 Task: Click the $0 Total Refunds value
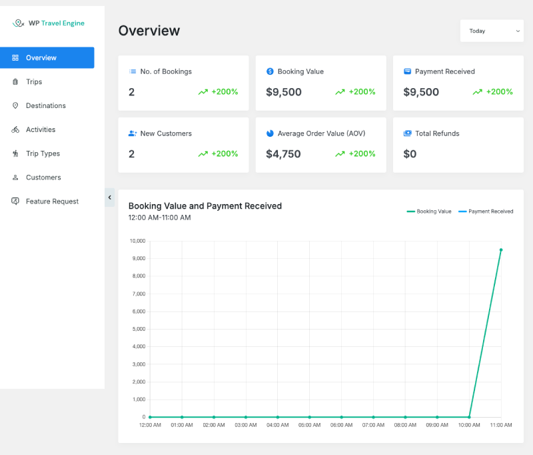[x=410, y=154]
